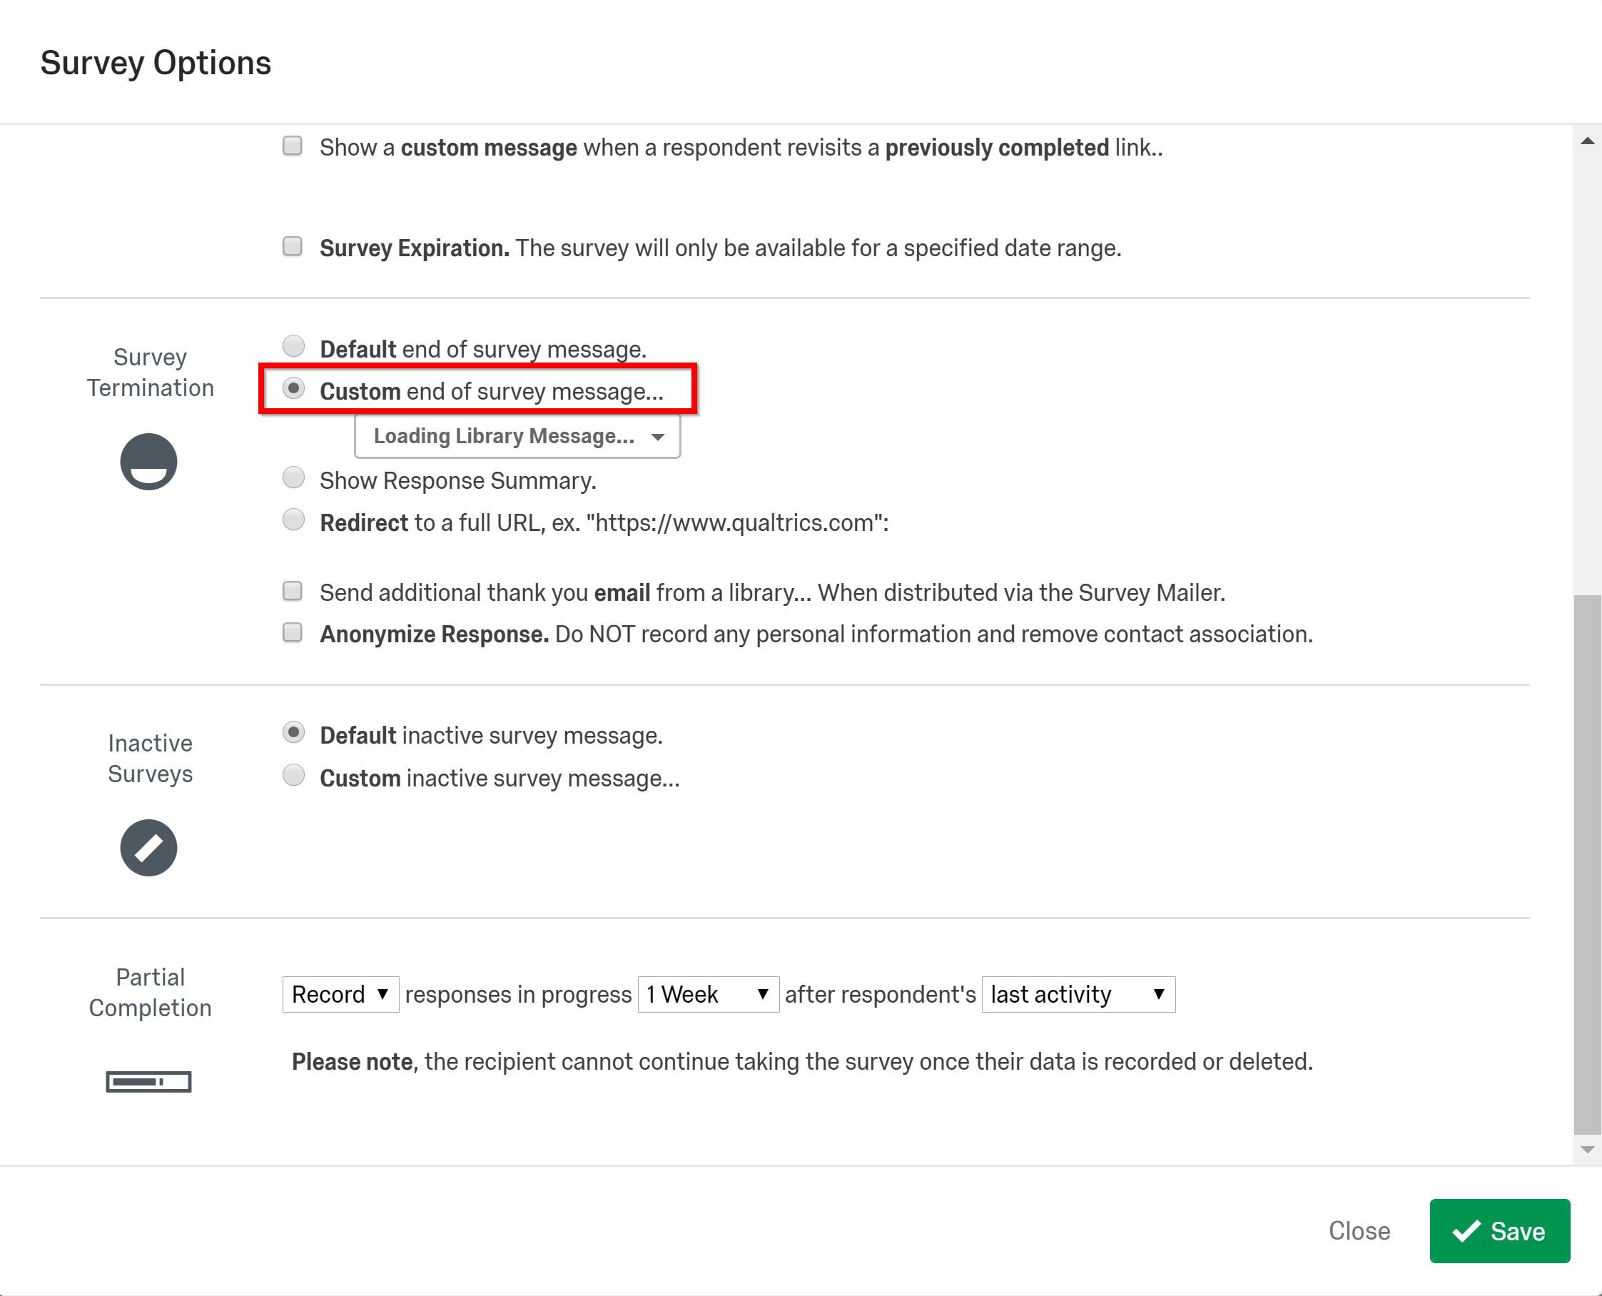Click the Close button
Viewport: 1602px width, 1296px height.
click(1359, 1231)
